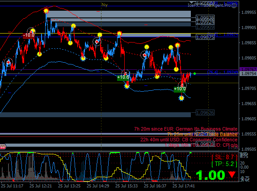The width and height of the screenshot is (257, 191).
Task: Click the red down arrow beside 1.00
Action: point(232,174)
